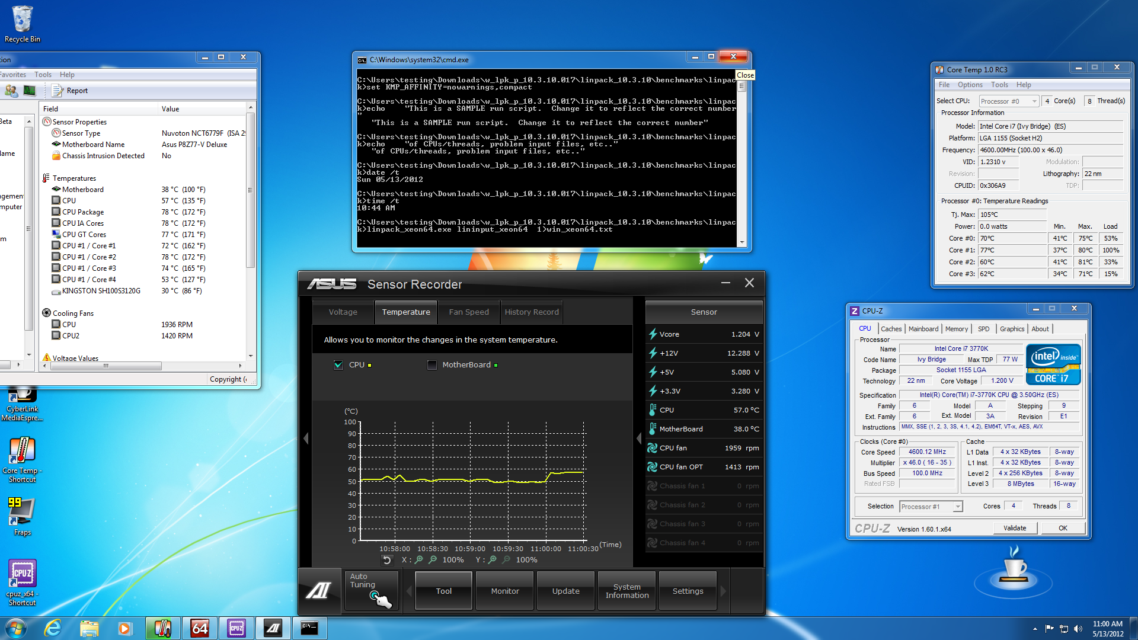This screenshot has width=1138, height=640.
Task: Open the Caches tab in CPU-Z
Action: click(891, 329)
